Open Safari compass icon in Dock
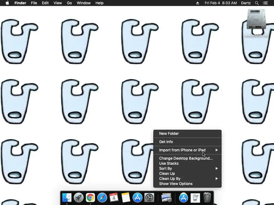 [102, 198]
